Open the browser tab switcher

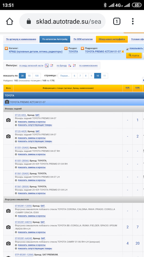(x=117, y=21)
